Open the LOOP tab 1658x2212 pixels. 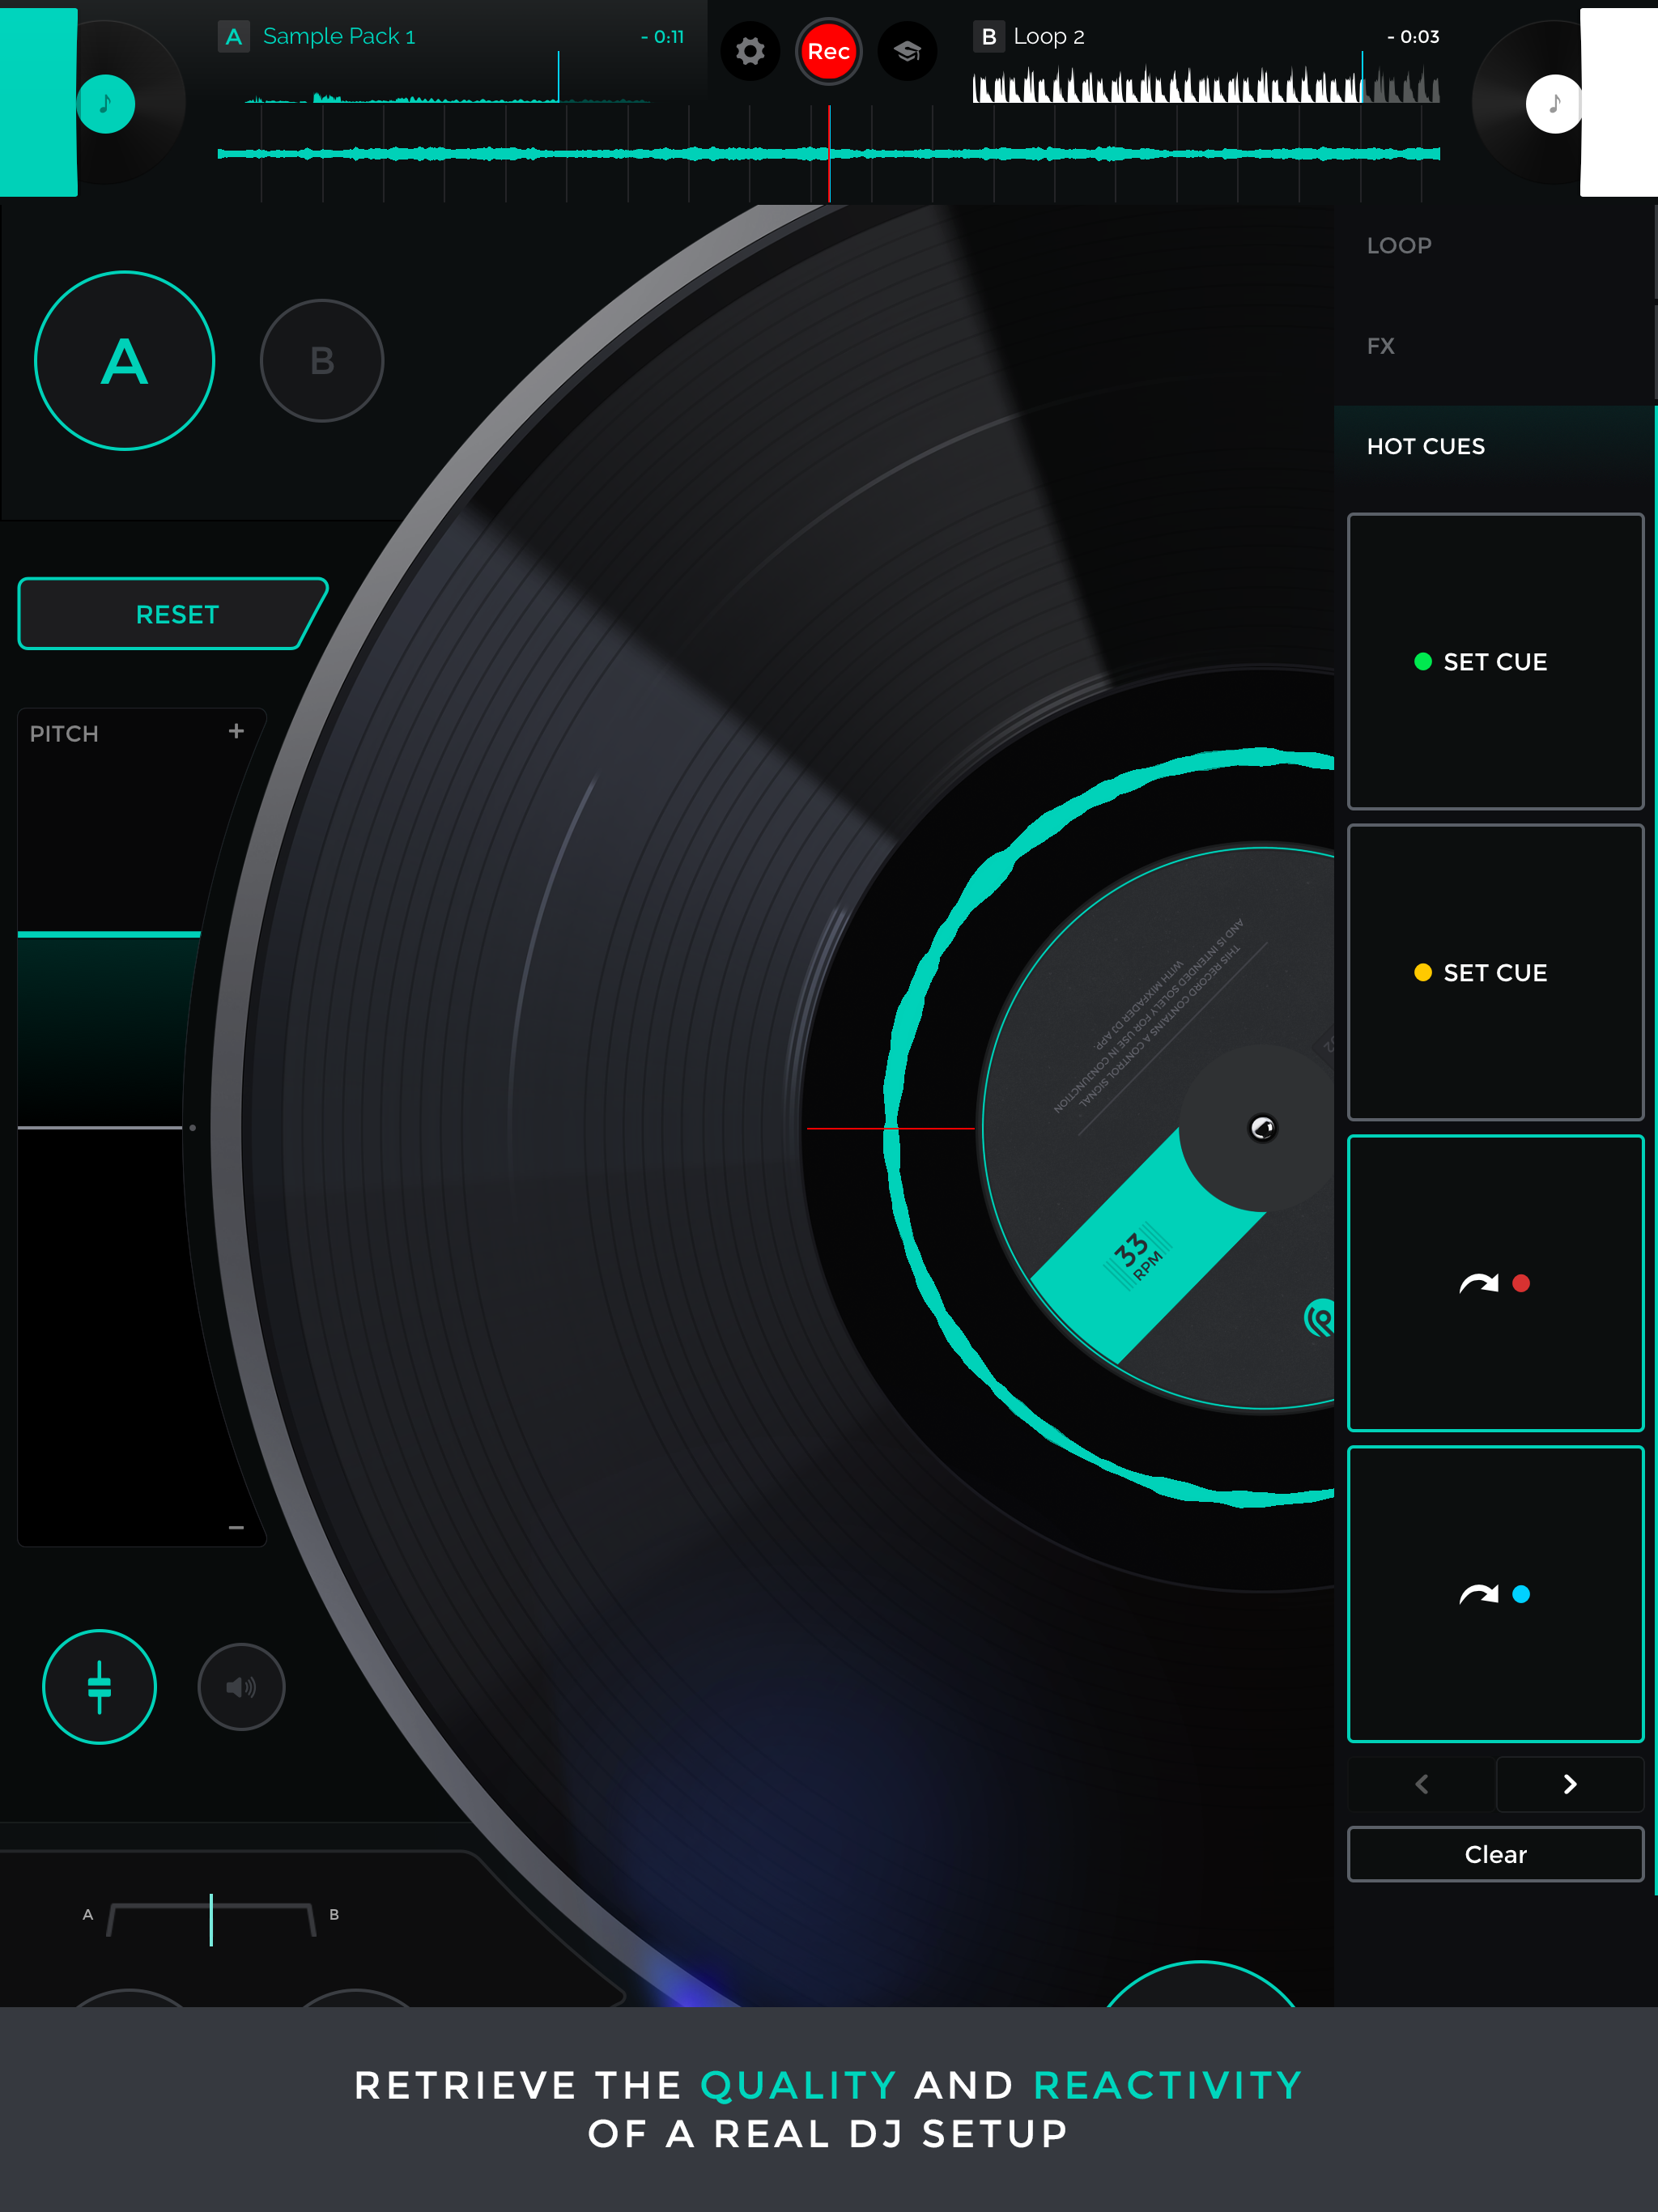pos(1399,246)
